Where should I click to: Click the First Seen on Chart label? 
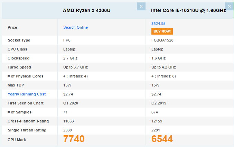click(x=26, y=103)
